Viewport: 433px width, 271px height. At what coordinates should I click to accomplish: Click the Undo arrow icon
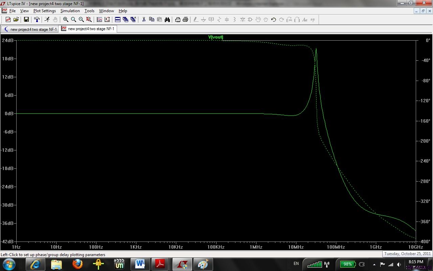click(273, 20)
